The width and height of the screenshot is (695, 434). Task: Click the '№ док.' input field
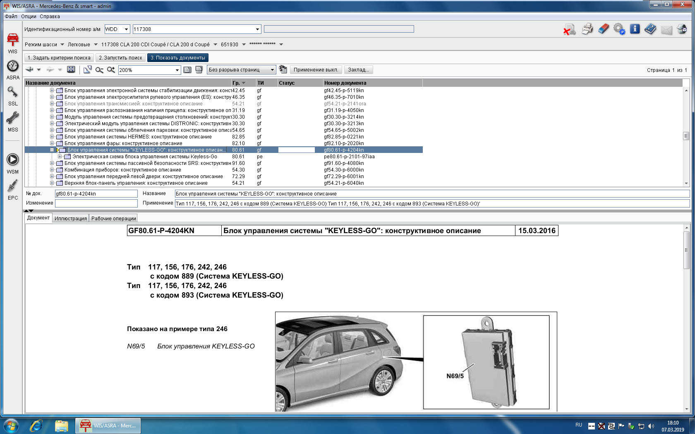pyautogui.click(x=96, y=194)
